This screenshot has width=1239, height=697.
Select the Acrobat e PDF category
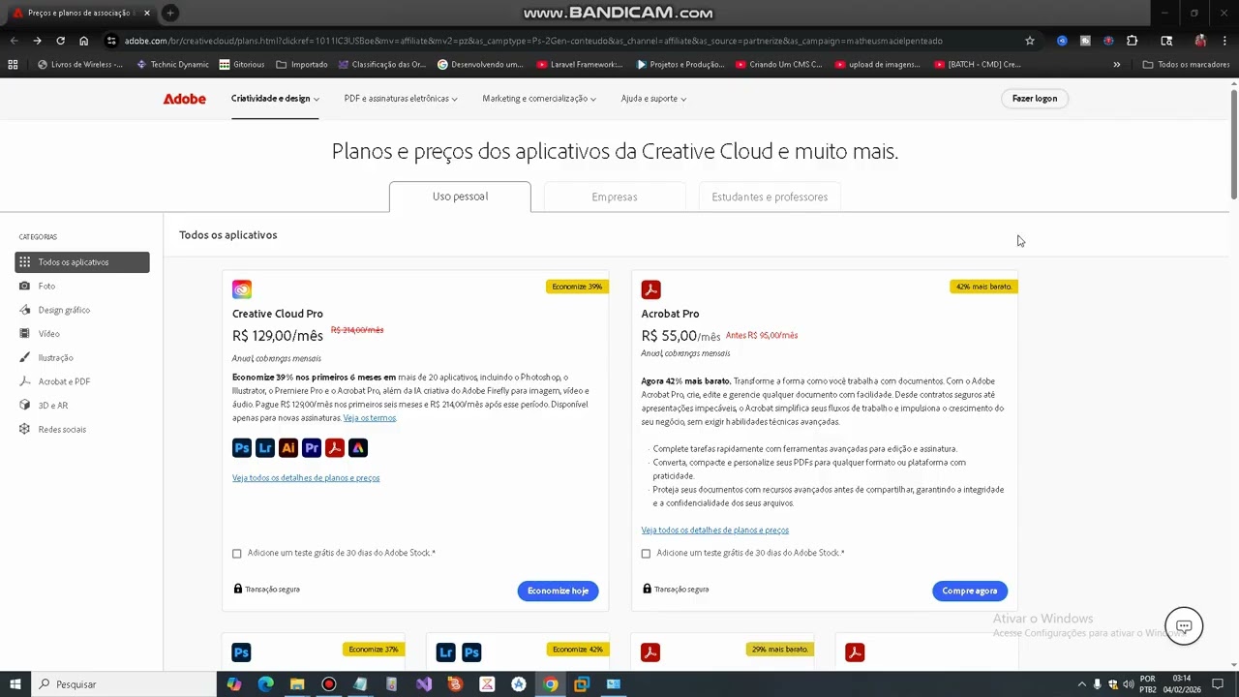[82, 381]
